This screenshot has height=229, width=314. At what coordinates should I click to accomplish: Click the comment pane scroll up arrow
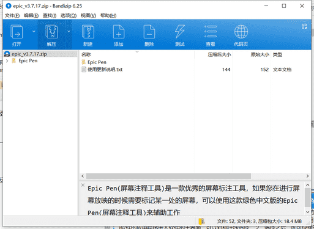pyautogui.click(x=307, y=185)
